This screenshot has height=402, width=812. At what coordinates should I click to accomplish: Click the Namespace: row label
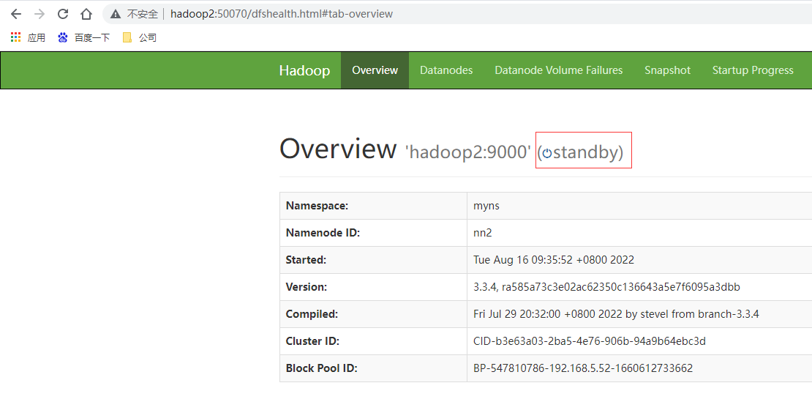[317, 206]
